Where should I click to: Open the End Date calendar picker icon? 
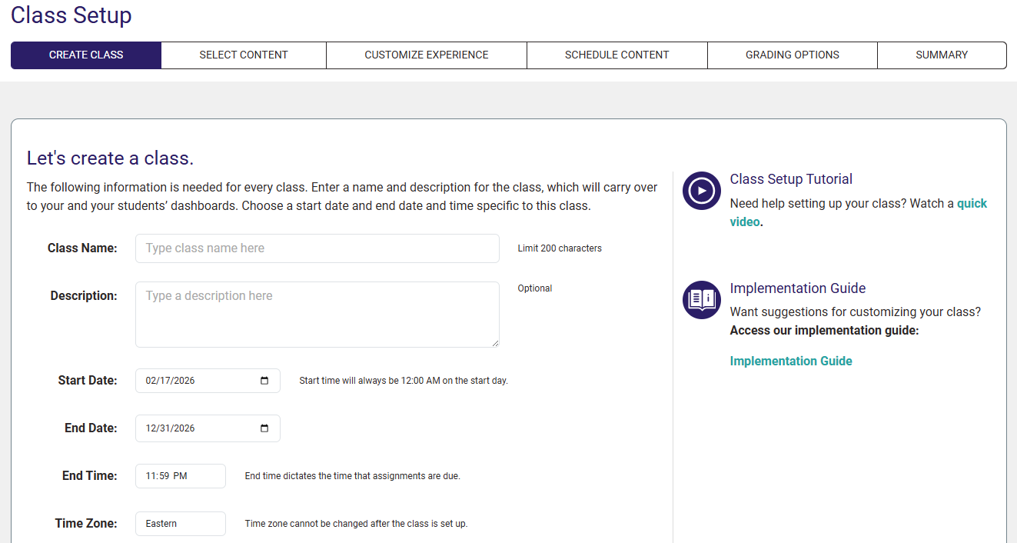(264, 428)
